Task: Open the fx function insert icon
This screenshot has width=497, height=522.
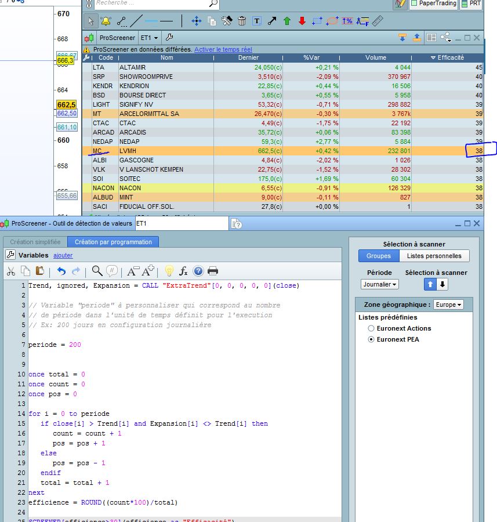Action: [183, 271]
